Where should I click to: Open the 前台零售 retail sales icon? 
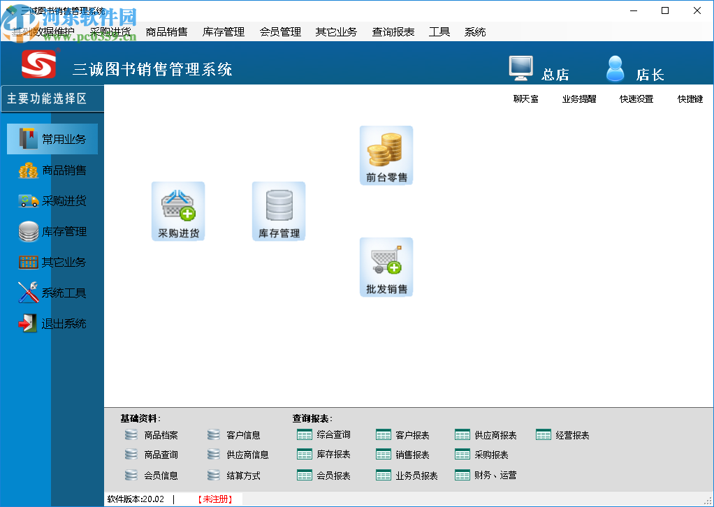(386, 155)
